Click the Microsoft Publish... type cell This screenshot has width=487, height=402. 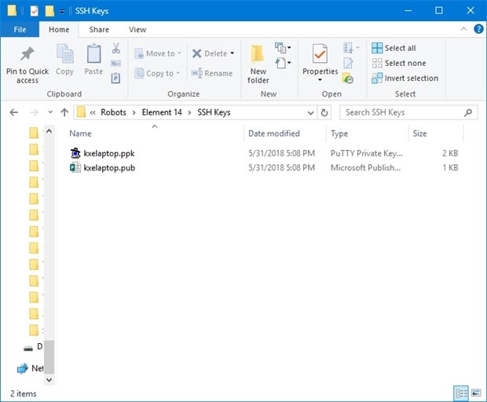(365, 168)
